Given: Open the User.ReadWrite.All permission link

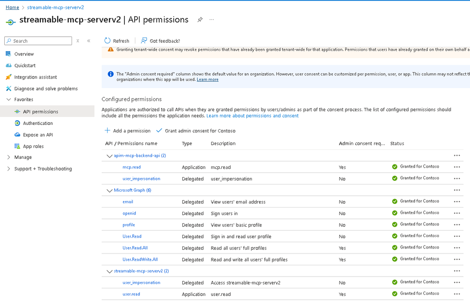Looking at the screenshot, I should [140, 260].
